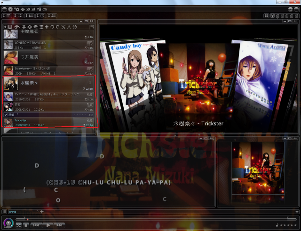
Task: Click the save-layout disk icon at top right
Action: (272, 16)
